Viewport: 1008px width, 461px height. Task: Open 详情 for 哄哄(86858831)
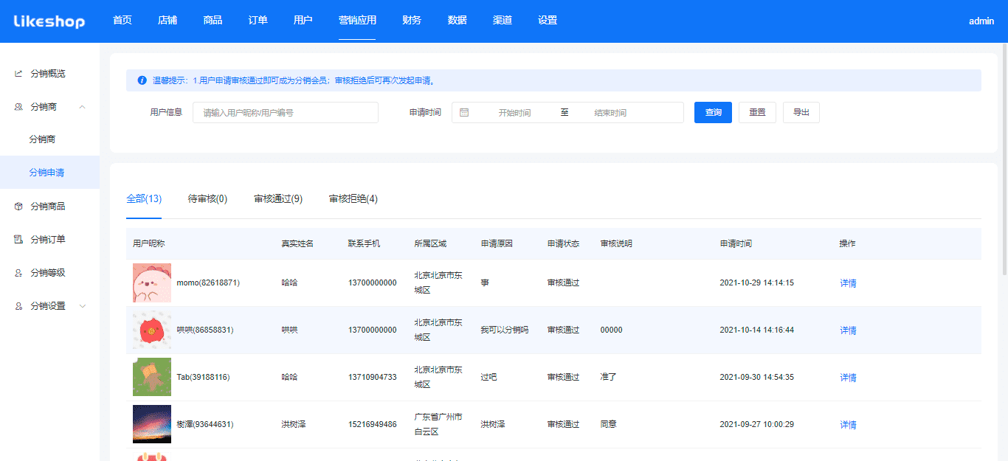pos(848,330)
